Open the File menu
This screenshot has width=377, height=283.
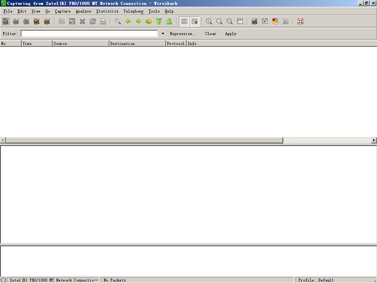click(x=8, y=11)
